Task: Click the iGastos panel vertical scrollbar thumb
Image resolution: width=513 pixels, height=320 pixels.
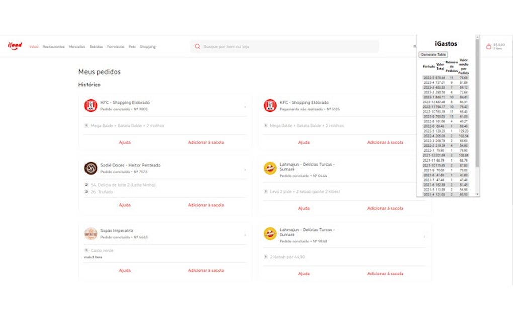Action: 477,103
